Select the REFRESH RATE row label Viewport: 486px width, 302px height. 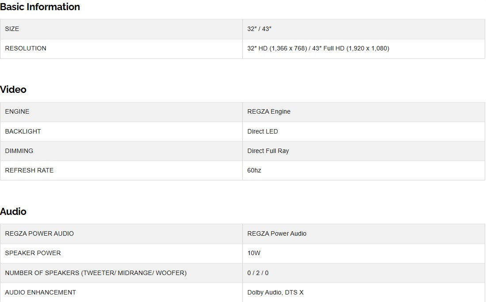pyautogui.click(x=29, y=170)
